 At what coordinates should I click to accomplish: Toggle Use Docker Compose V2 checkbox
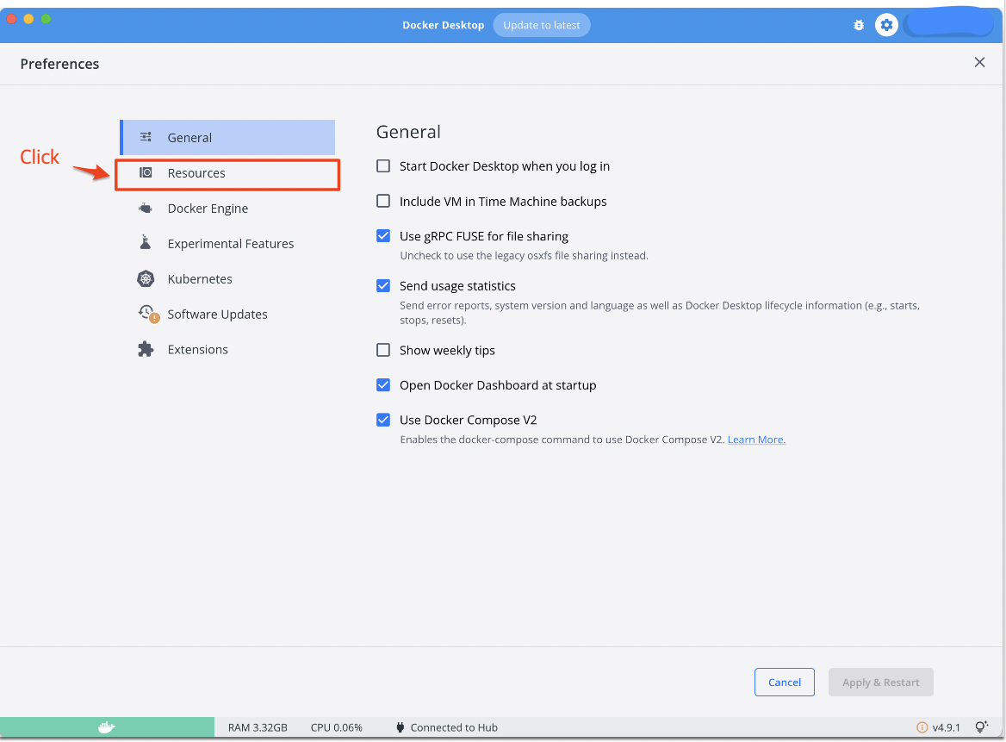click(x=383, y=420)
